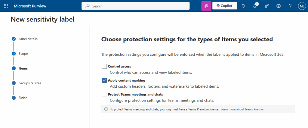Viewport: 308px width, 128px height.
Task: Select the Items step in wizard
Action: pyautogui.click(x=23, y=68)
